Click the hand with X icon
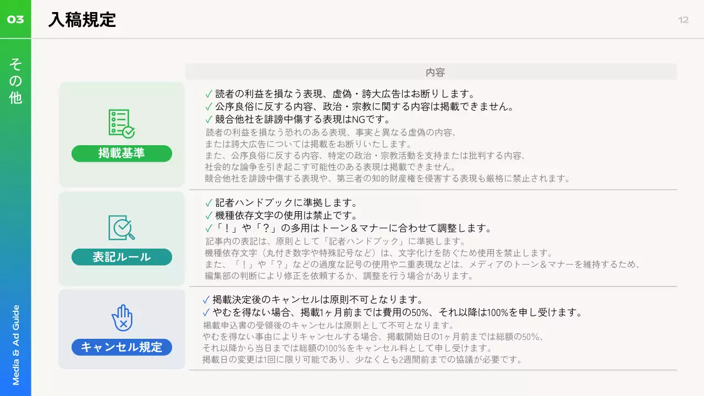Screen dimensions: 704x396 (122, 318)
